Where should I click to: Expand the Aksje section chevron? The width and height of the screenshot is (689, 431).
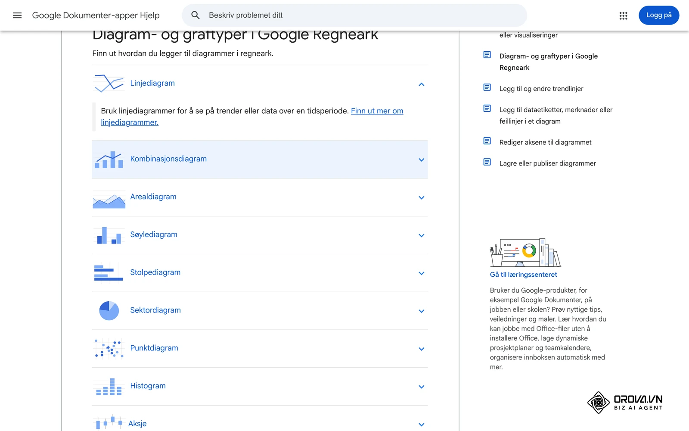422,425
